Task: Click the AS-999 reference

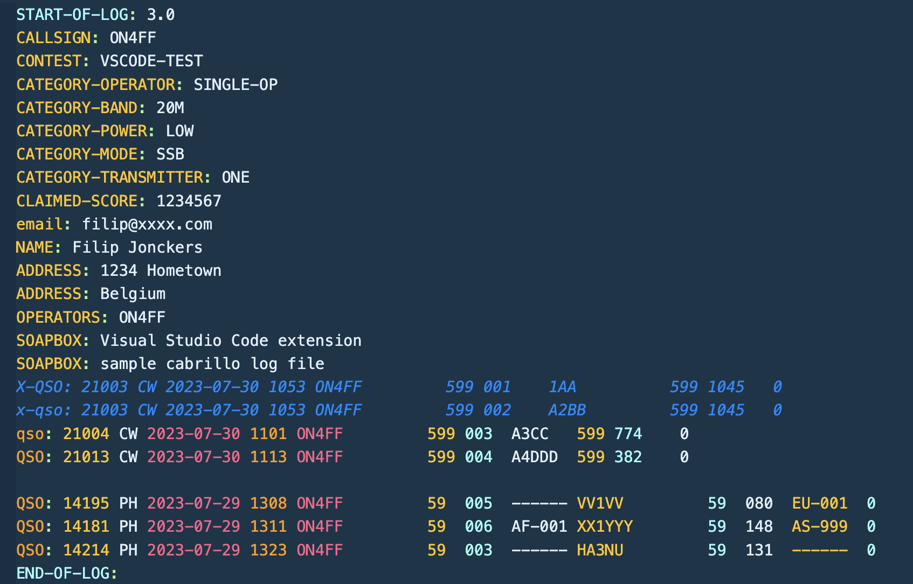Action: 819,526
